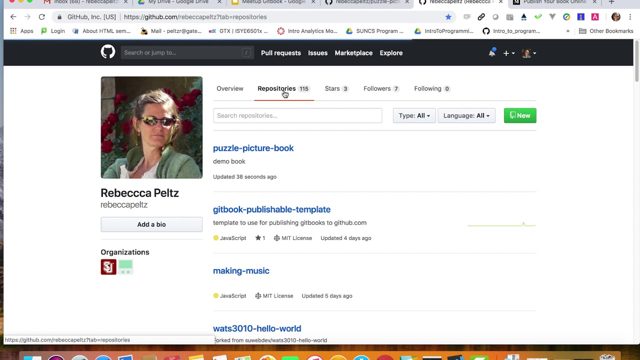This screenshot has width=640, height=360.
Task: Click the site security lock icon
Action: [59, 17]
